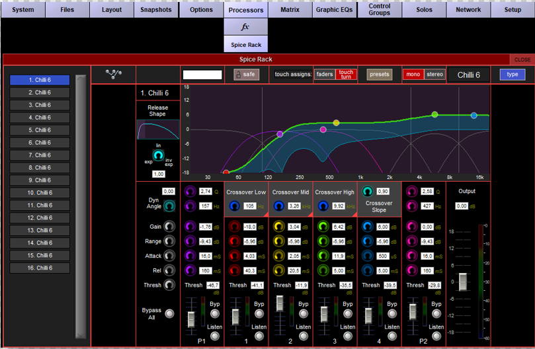The width and height of the screenshot is (535, 349).
Task: Click the band 2 threshold fader
Action: pyautogui.click(x=280, y=303)
